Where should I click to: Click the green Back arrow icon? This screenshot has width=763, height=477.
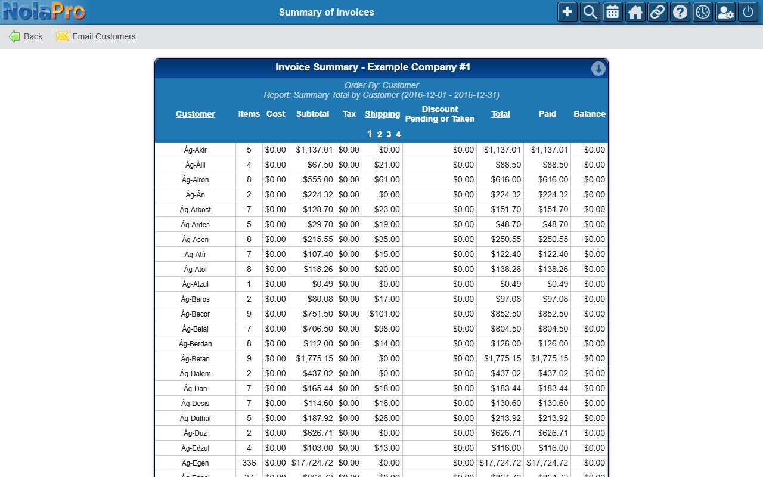pyautogui.click(x=14, y=36)
